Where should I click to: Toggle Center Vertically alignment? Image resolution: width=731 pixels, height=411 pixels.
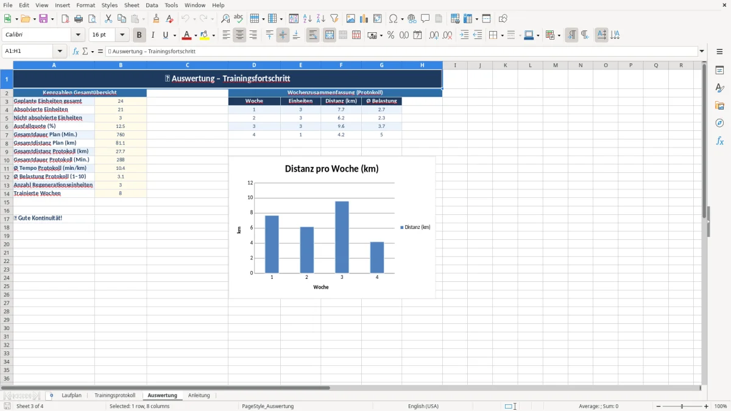click(x=283, y=35)
